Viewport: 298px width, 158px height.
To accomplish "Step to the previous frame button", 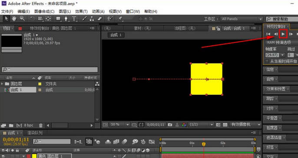I will pyautogui.click(x=276, y=34).
